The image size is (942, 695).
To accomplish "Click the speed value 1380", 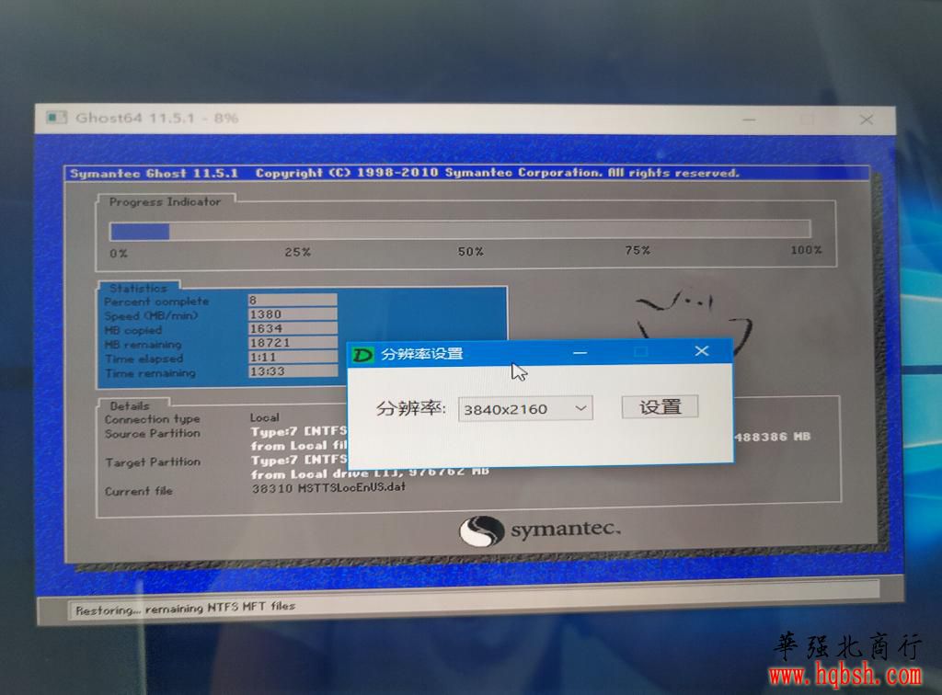I will 293,313.
